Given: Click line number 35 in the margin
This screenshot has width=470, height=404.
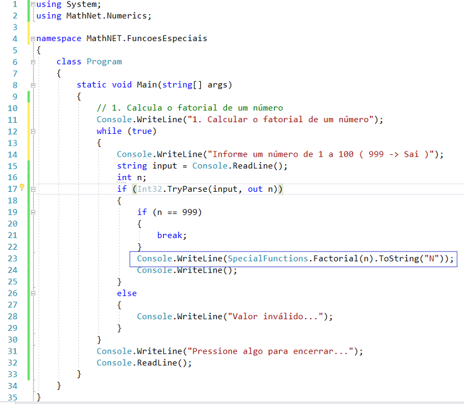Looking at the screenshot, I should 13,398.
